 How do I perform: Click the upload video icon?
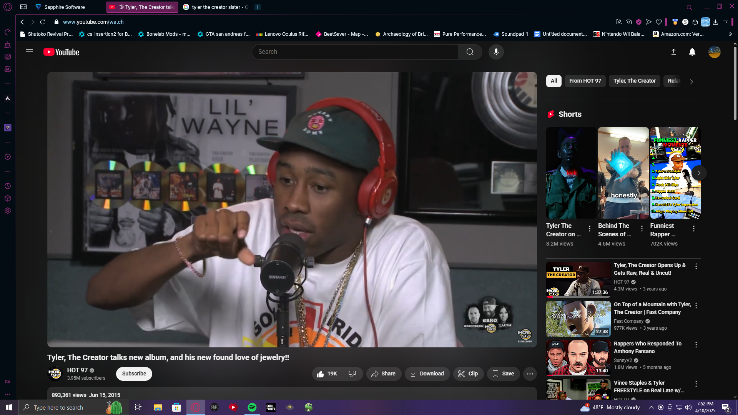[x=673, y=52]
